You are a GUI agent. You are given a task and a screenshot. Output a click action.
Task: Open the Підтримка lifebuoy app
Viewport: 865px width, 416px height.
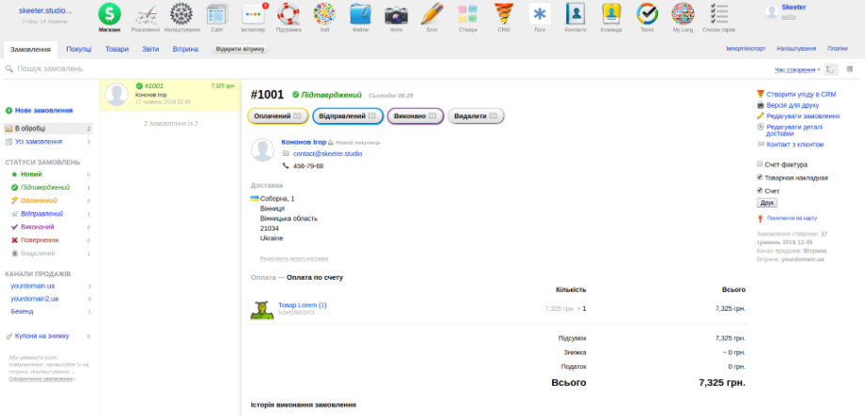(289, 15)
